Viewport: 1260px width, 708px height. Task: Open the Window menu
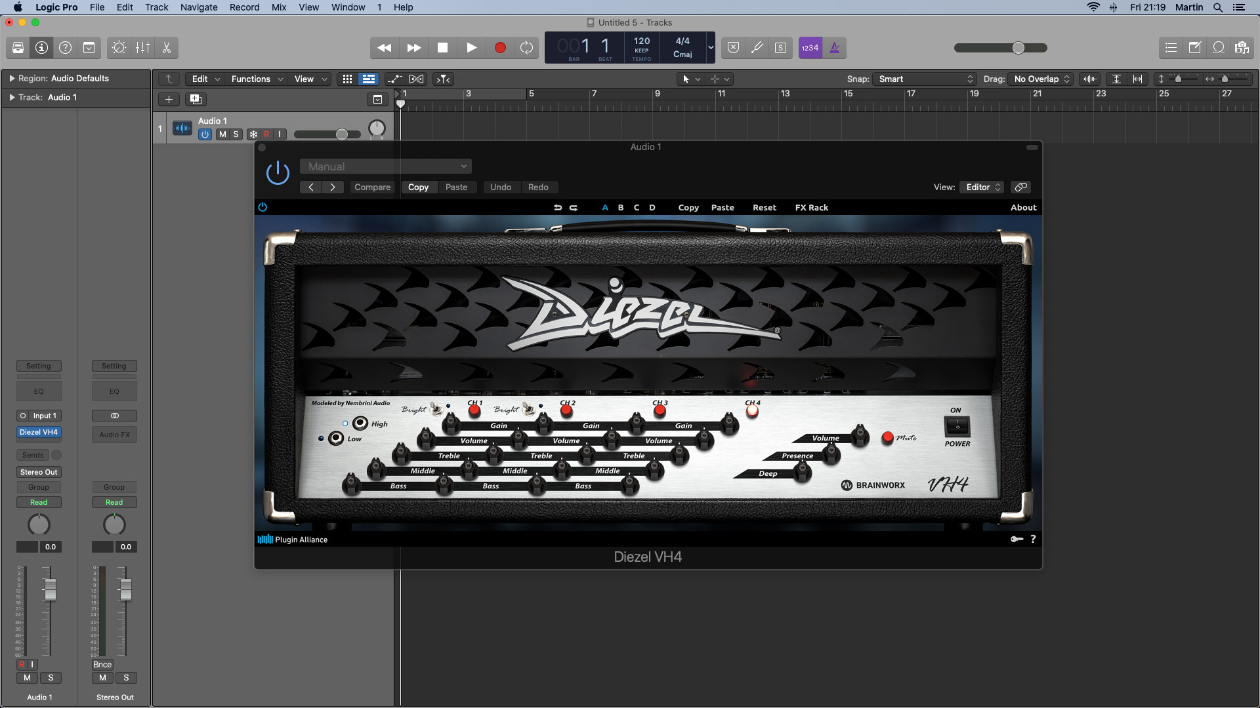click(x=348, y=7)
